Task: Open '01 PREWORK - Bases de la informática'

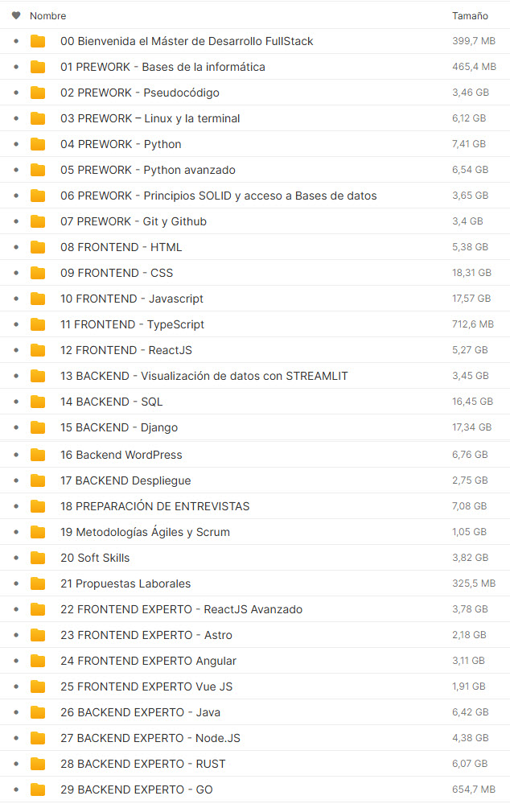Action: 162,67
